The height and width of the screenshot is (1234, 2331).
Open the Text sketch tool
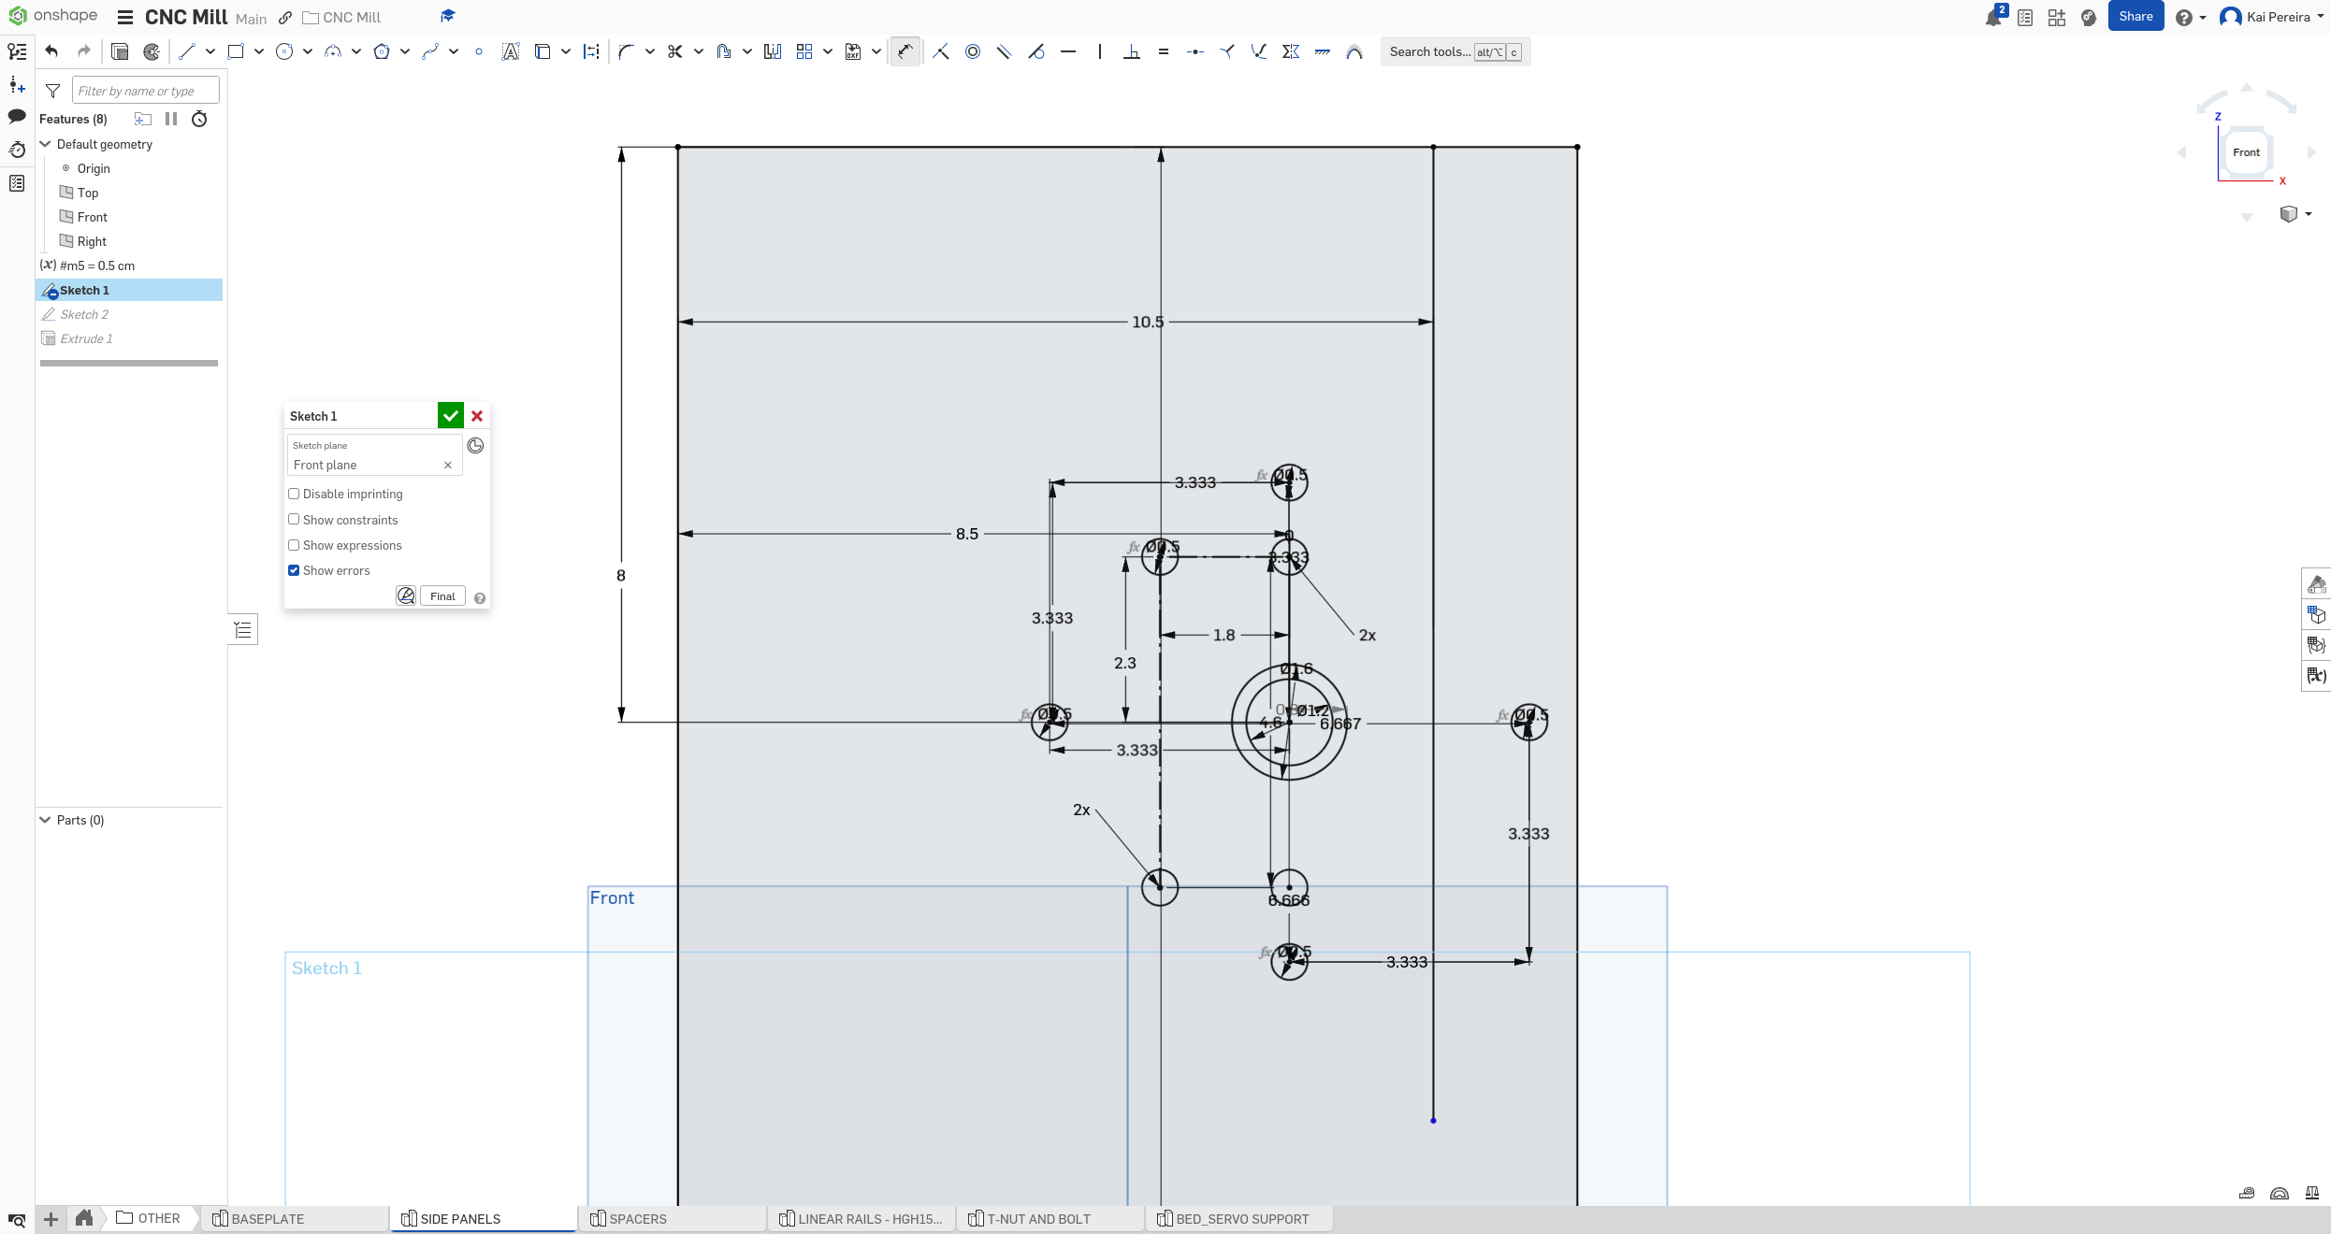click(x=510, y=51)
